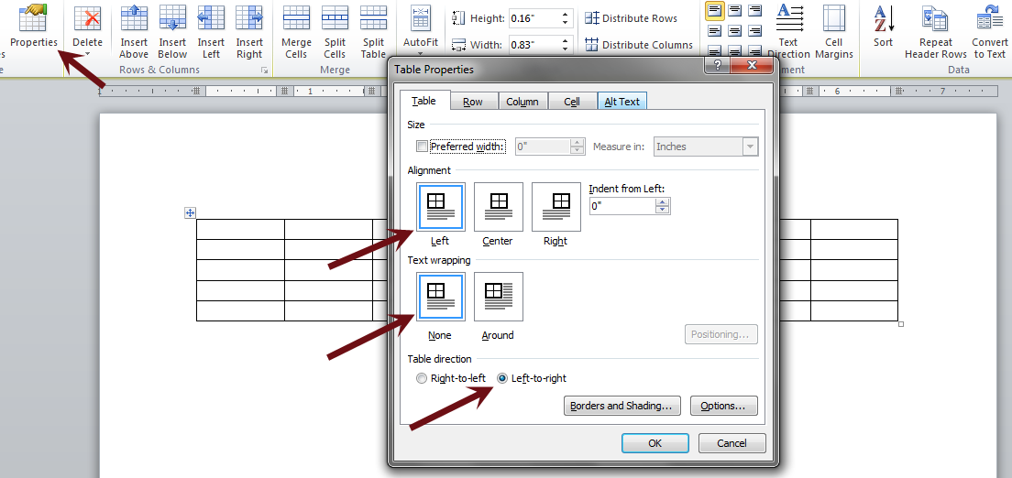Viewport: 1012px width, 478px height.
Task: Select the Right-to-left radio button
Action: point(422,378)
